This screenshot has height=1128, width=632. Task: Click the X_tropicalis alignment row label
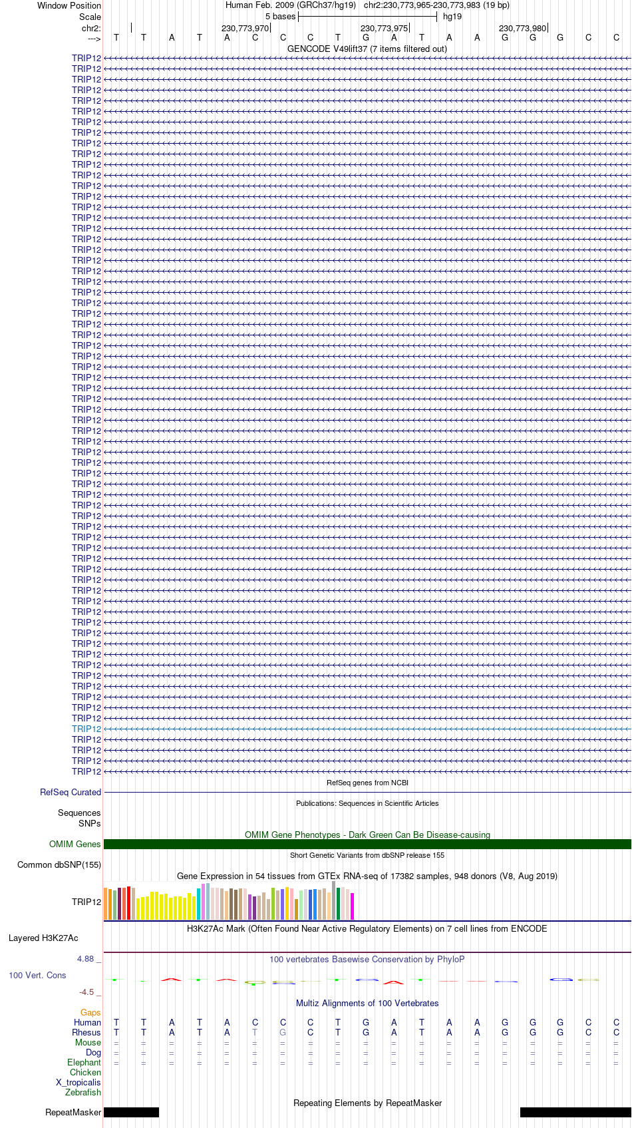tap(79, 1082)
